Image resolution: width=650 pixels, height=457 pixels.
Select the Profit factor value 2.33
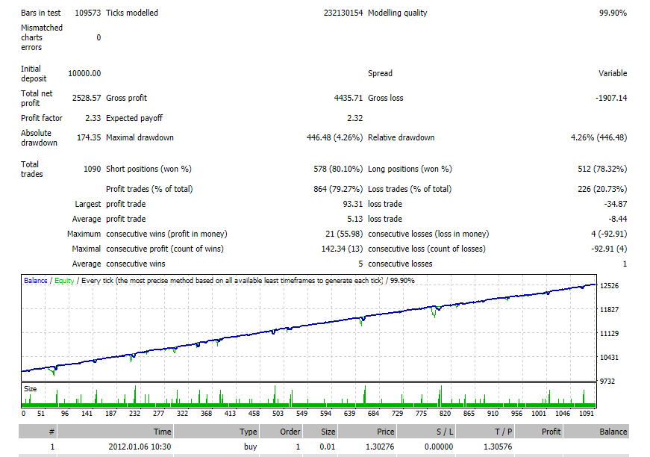point(93,118)
